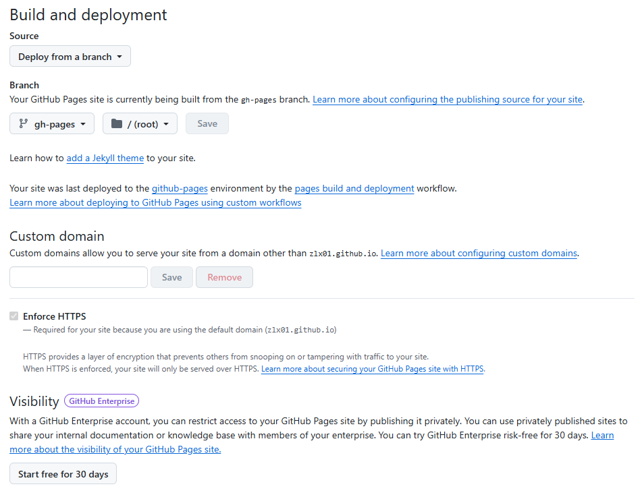Open the gh-pages branch selector
The width and height of the screenshot is (642, 495).
coord(52,123)
